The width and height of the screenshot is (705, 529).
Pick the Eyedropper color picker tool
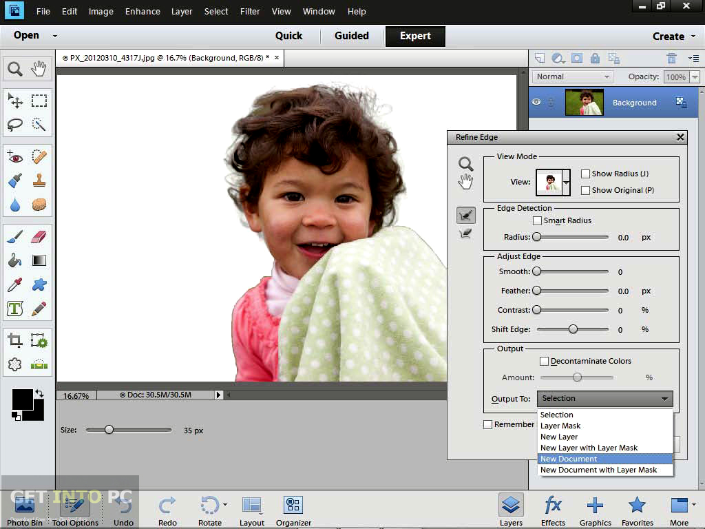(x=15, y=284)
